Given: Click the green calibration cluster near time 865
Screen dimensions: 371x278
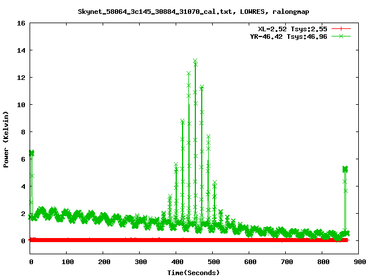Looking at the screenshot, I should [x=345, y=169].
